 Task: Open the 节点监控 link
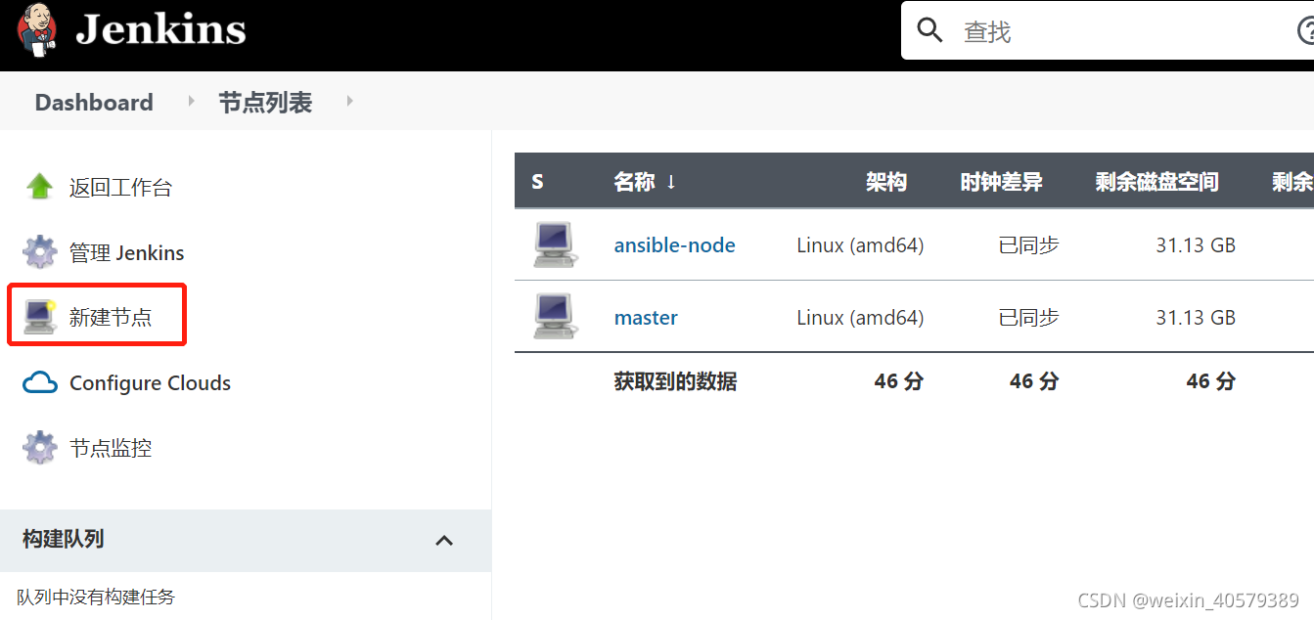click(111, 449)
